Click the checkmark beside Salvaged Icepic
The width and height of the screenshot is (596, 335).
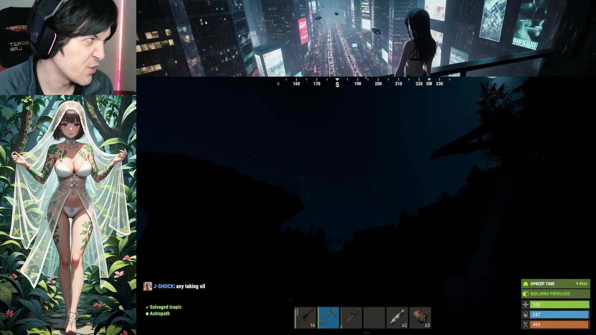[147, 307]
